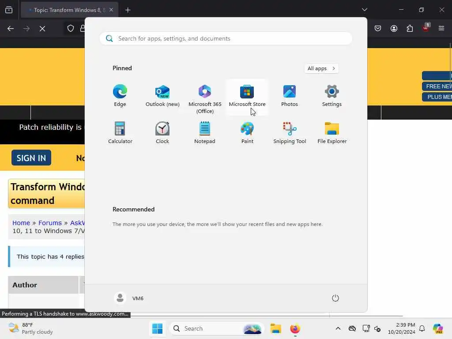Click SIGN IN button on webpage
Image resolution: width=452 pixels, height=339 pixels.
(x=31, y=158)
